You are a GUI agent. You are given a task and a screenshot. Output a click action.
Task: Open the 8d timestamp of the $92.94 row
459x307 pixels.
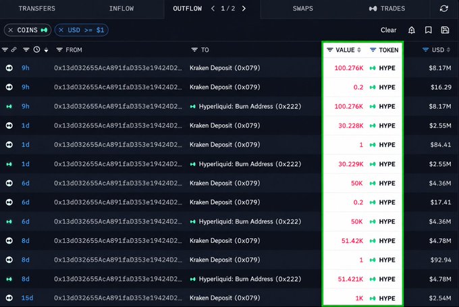click(26, 260)
